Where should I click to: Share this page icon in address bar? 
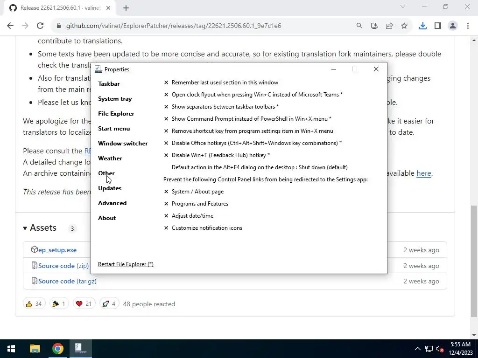[x=389, y=26]
